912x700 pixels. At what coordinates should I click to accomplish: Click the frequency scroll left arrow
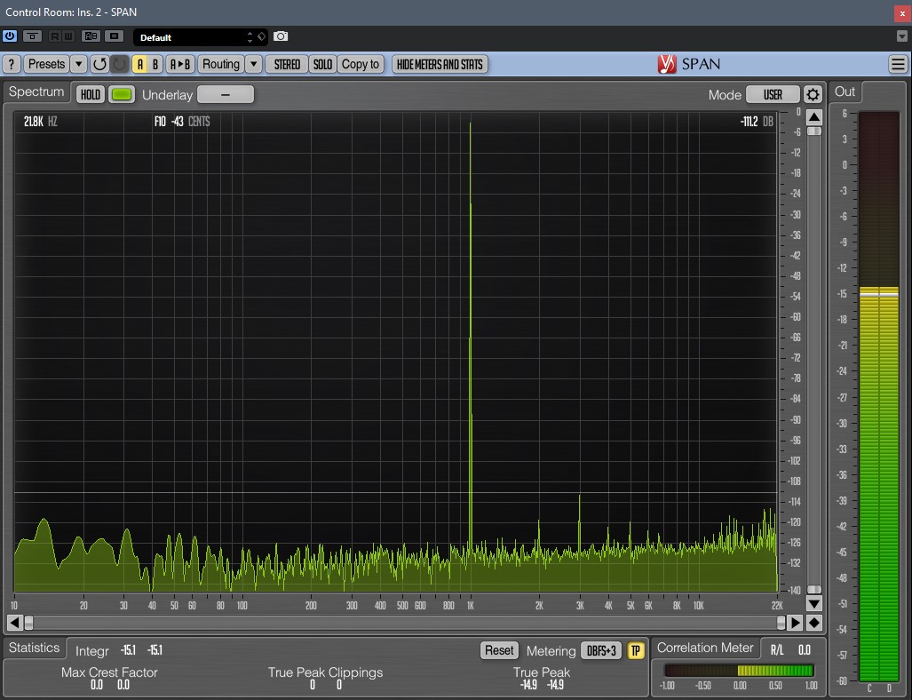pos(14,623)
